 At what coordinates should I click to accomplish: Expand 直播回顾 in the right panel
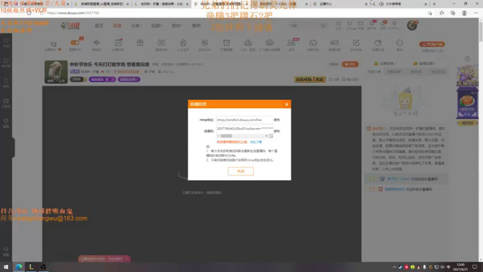pos(424,63)
